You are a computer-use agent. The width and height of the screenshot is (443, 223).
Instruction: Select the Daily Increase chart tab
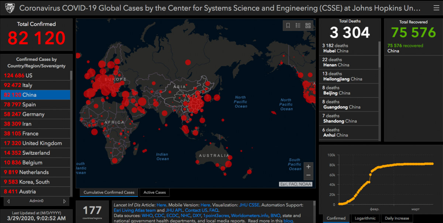point(397,218)
